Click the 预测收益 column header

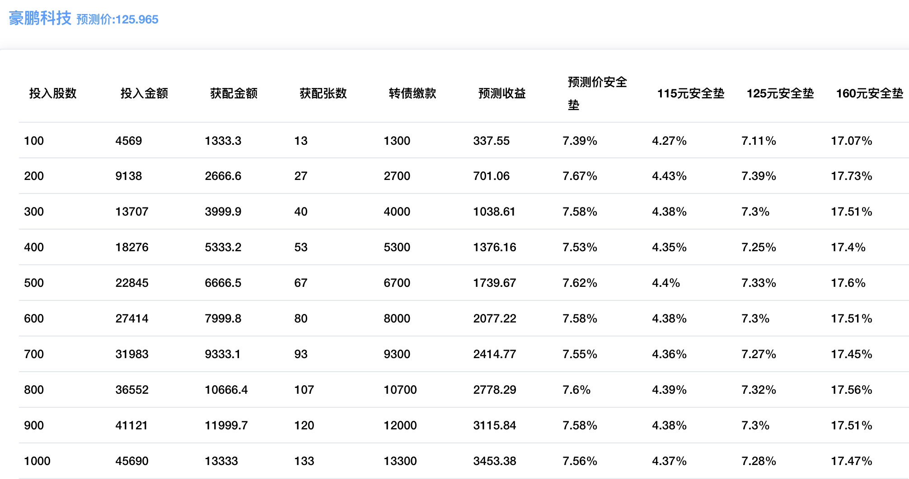(502, 93)
